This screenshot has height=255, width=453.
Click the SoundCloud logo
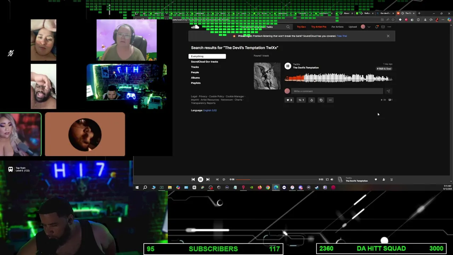pyautogui.click(x=195, y=27)
